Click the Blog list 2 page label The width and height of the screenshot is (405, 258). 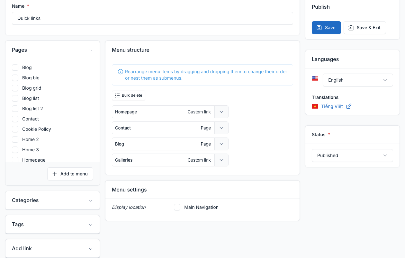pos(32,109)
